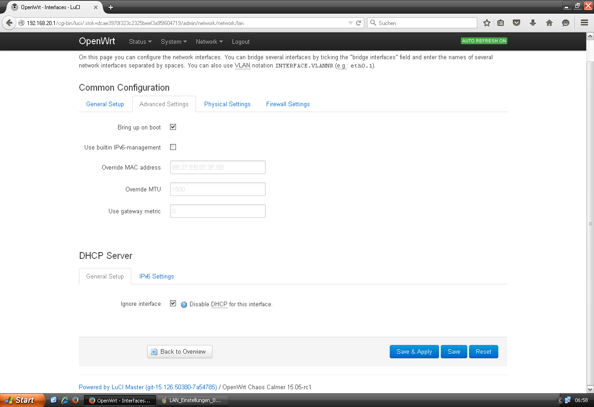594x407 pixels.
Task: Open the downloads arrow icon
Action: tap(532, 23)
